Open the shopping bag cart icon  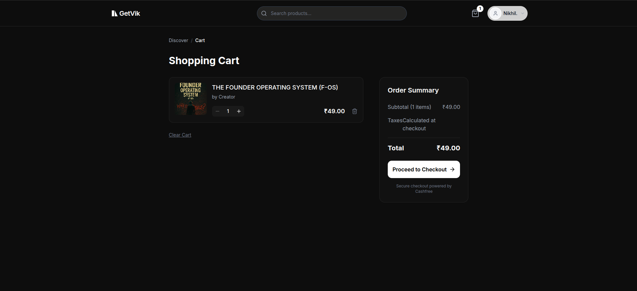click(475, 14)
